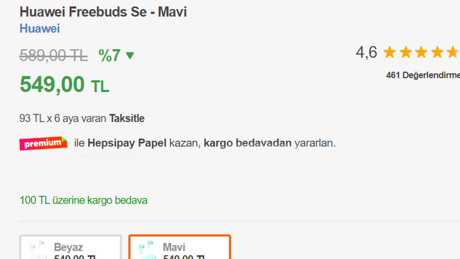Click the Beyaz earbuds product icon
This screenshot has width=460, height=259.
37,246
